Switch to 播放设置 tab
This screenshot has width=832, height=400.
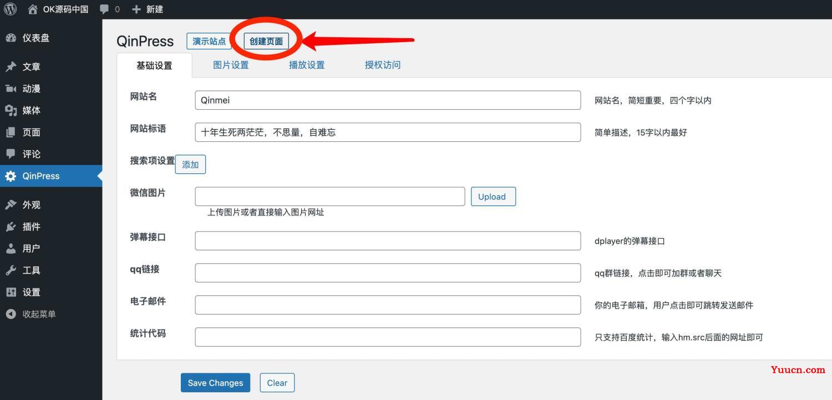(307, 65)
